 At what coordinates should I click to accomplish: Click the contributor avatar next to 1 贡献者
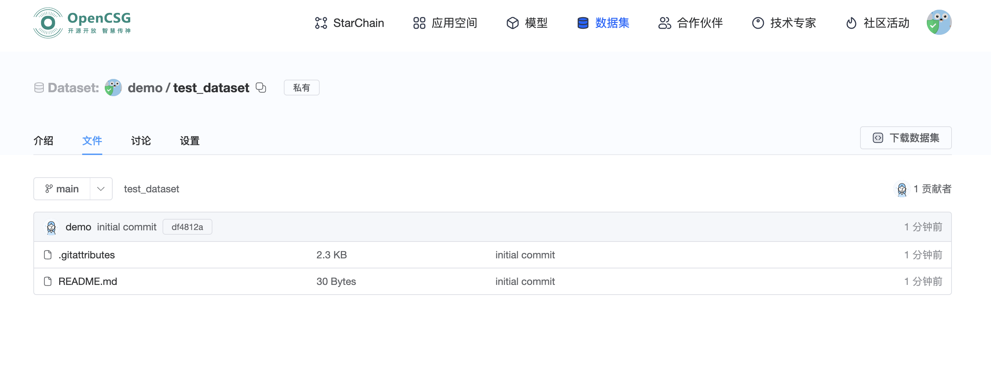point(901,189)
